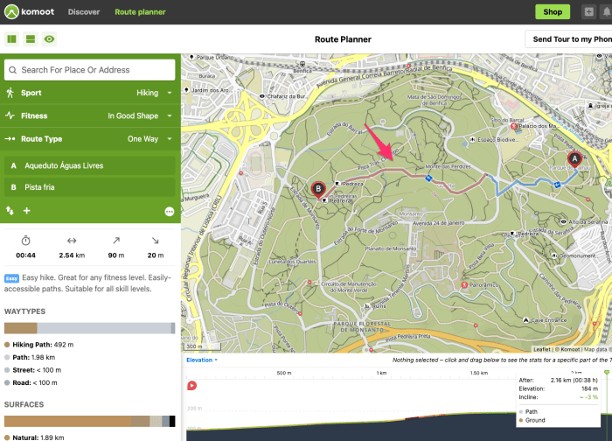The width and height of the screenshot is (612, 441).
Task: Click the Hiking Path segment of waytypes bar
Action: [x=21, y=328]
